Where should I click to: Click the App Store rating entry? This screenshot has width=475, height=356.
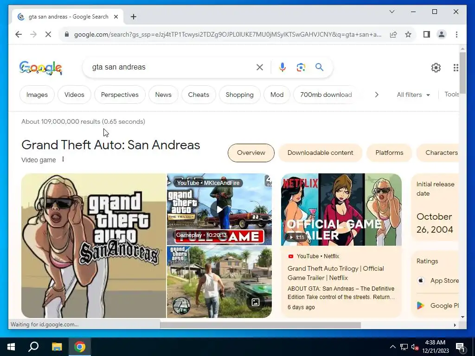pyautogui.click(x=438, y=280)
